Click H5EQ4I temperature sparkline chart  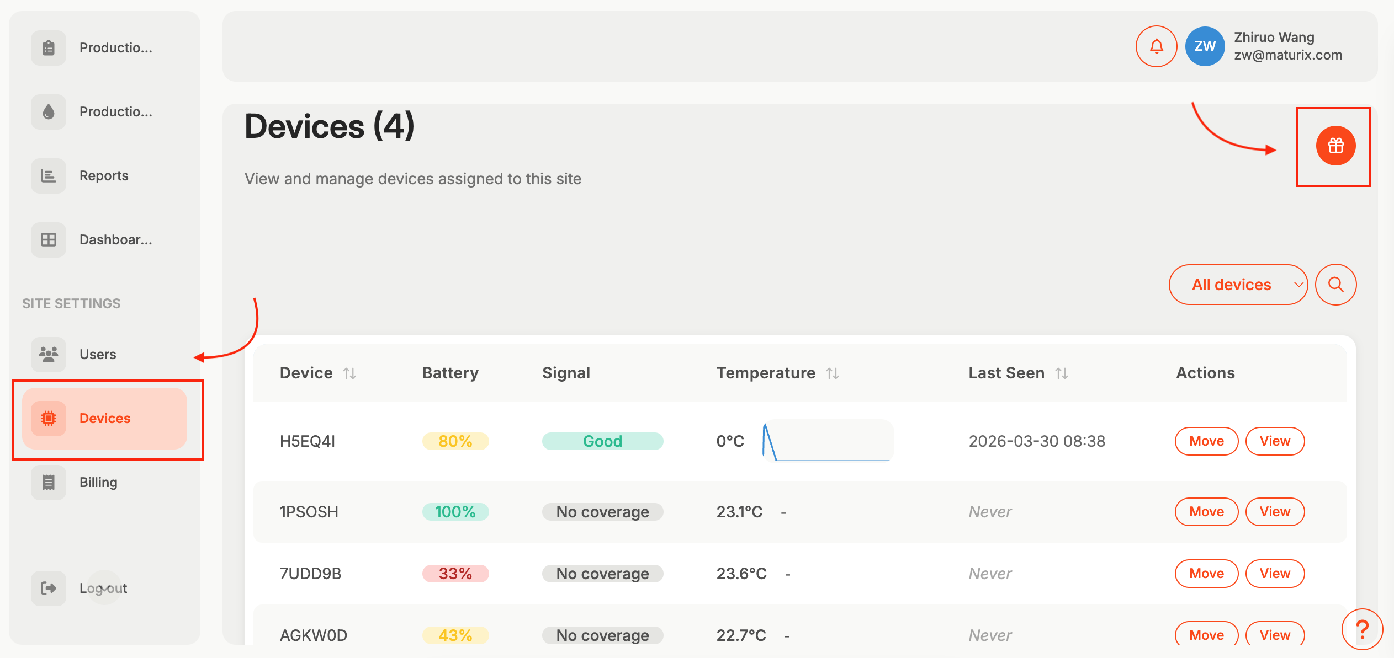[827, 441]
